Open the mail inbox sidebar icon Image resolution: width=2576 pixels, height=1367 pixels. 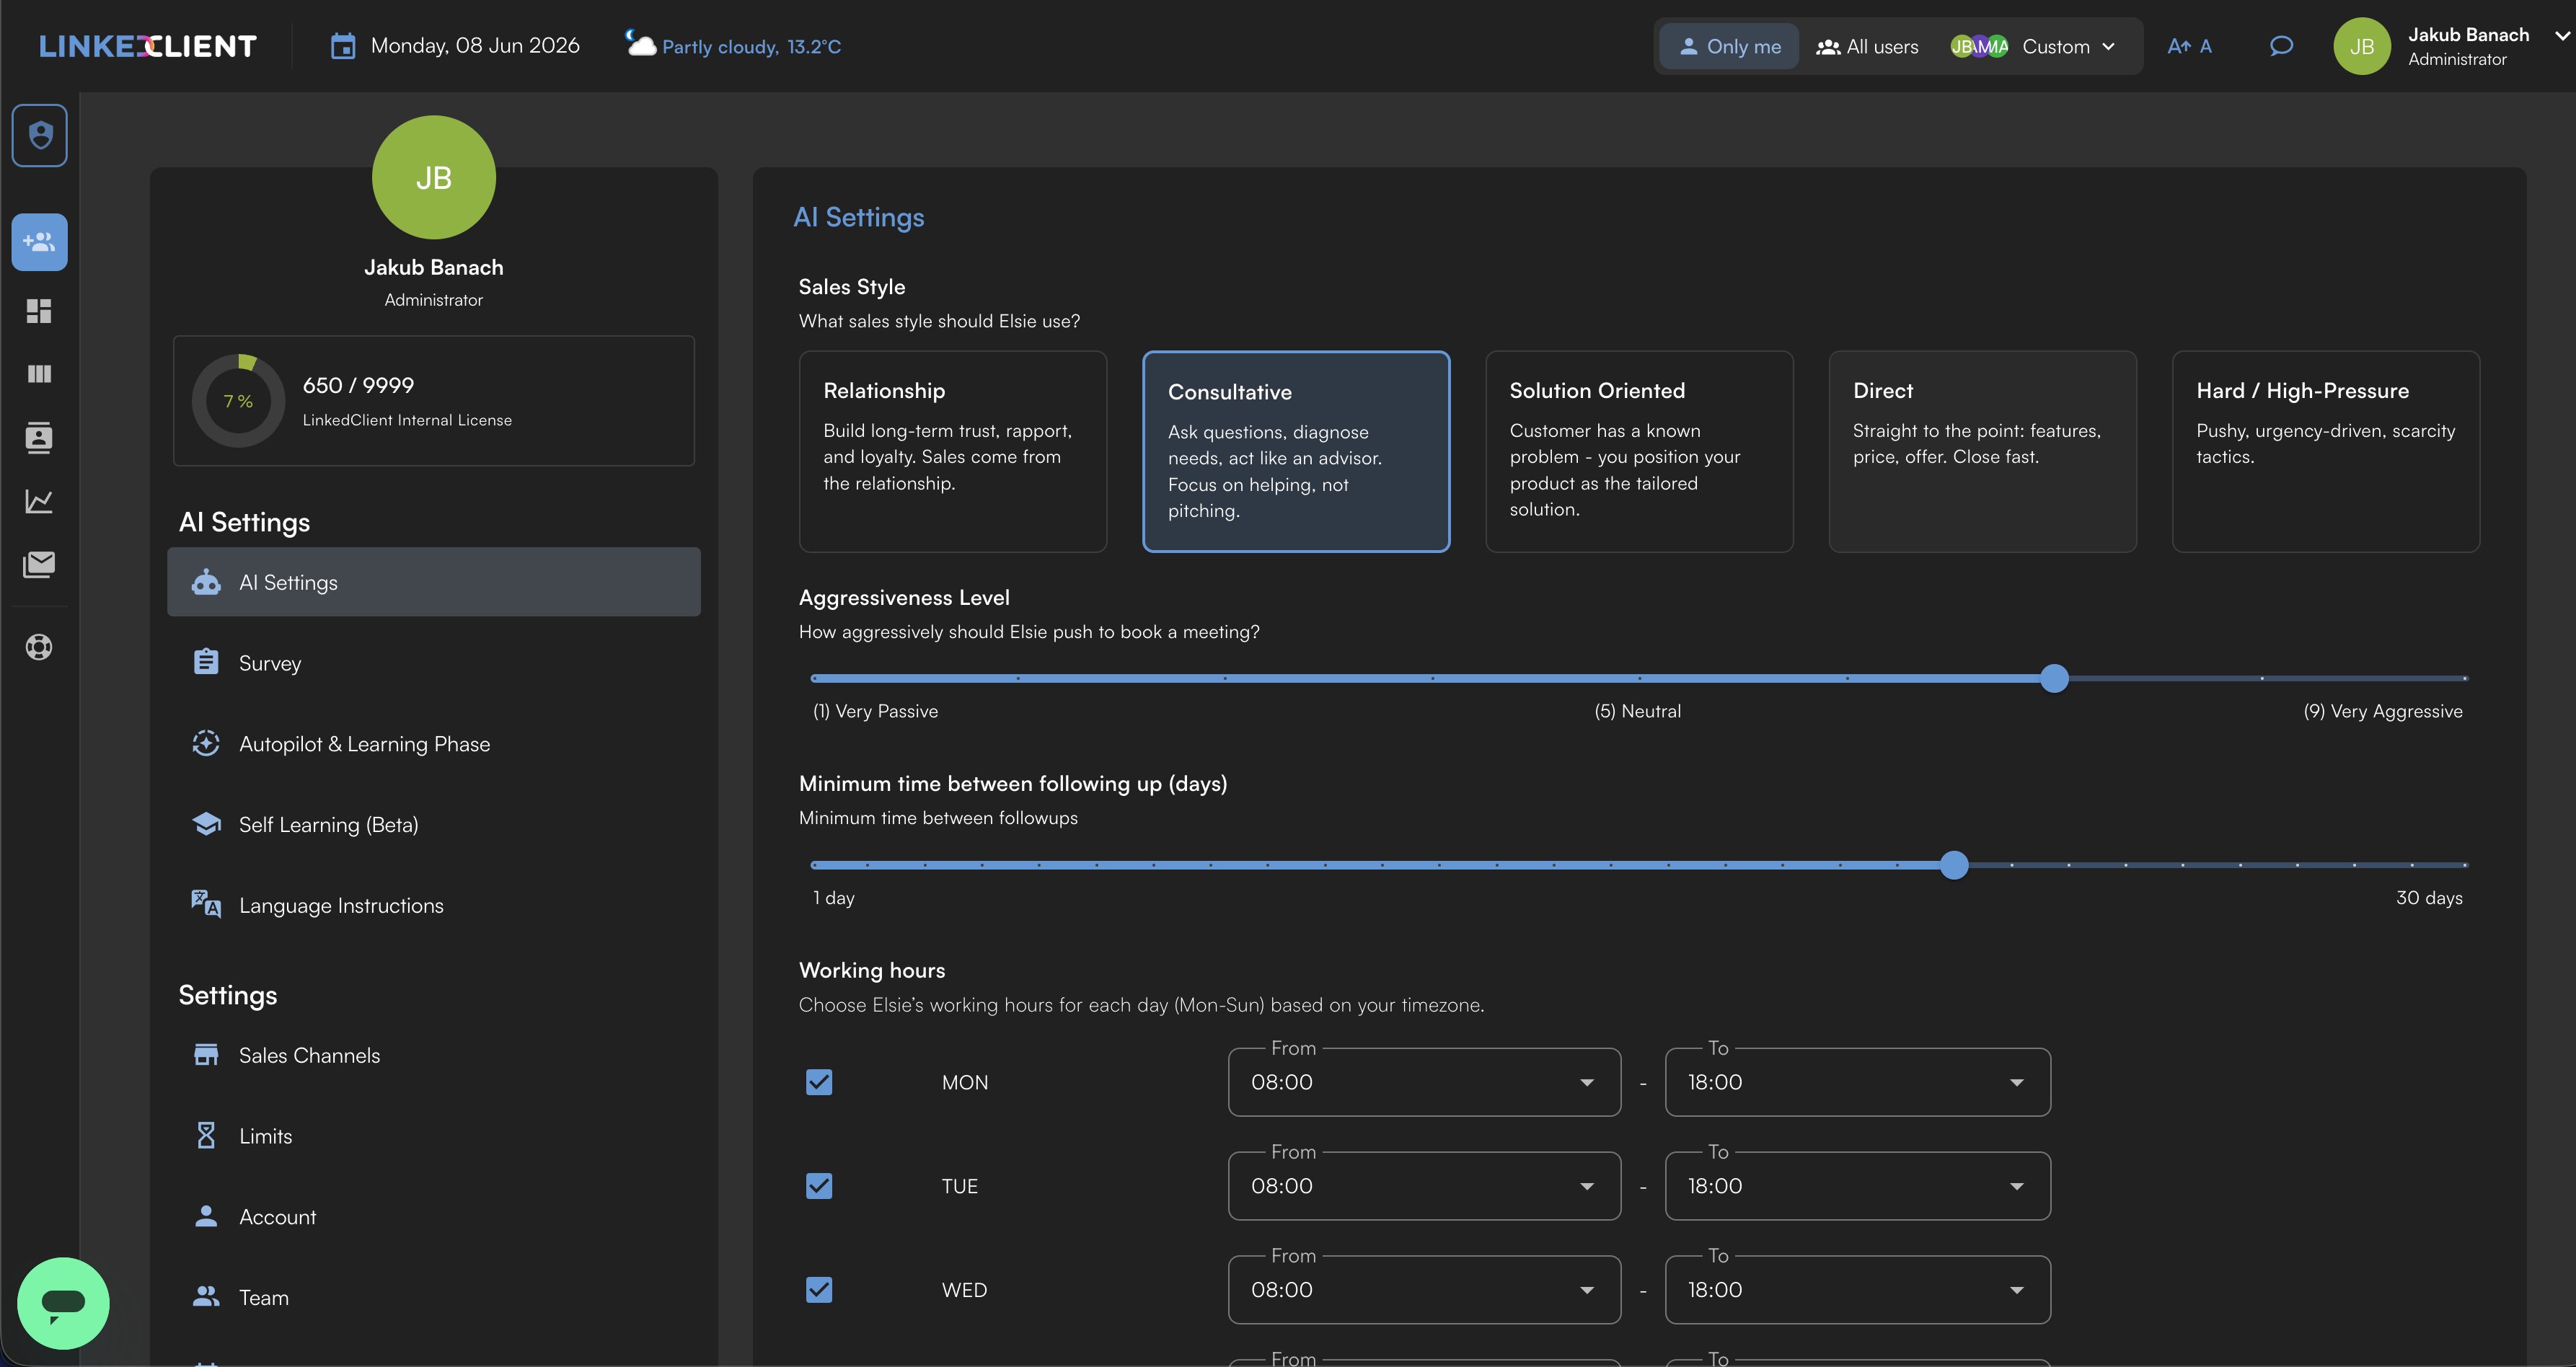(x=39, y=565)
